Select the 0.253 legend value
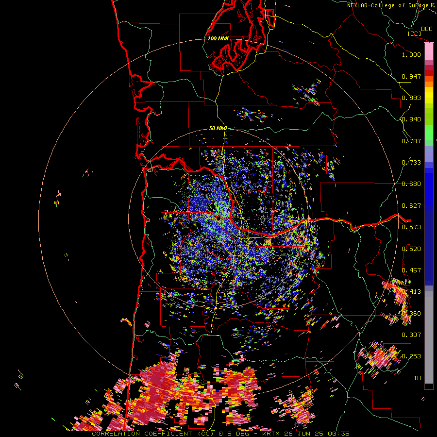Viewport: 437px width, 437px height. (411, 356)
